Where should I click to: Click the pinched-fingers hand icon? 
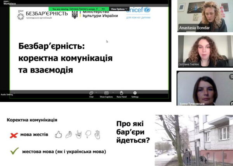[69, 135]
